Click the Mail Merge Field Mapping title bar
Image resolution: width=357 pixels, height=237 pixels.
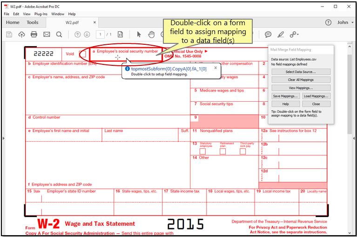pyautogui.click(x=301, y=49)
